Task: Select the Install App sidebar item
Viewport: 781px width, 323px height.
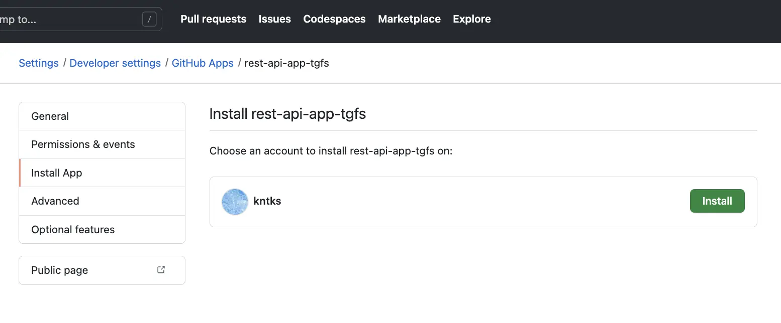Action: (x=56, y=173)
